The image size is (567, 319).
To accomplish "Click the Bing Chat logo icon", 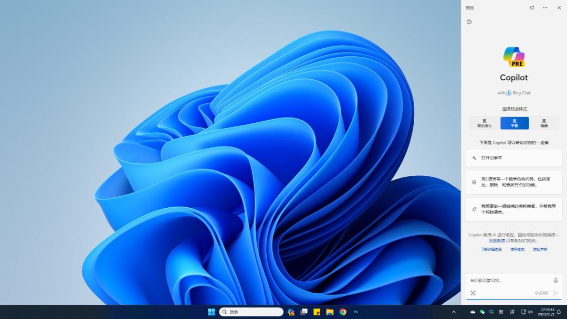I will point(509,93).
